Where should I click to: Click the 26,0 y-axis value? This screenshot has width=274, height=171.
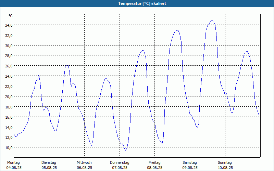9,66
